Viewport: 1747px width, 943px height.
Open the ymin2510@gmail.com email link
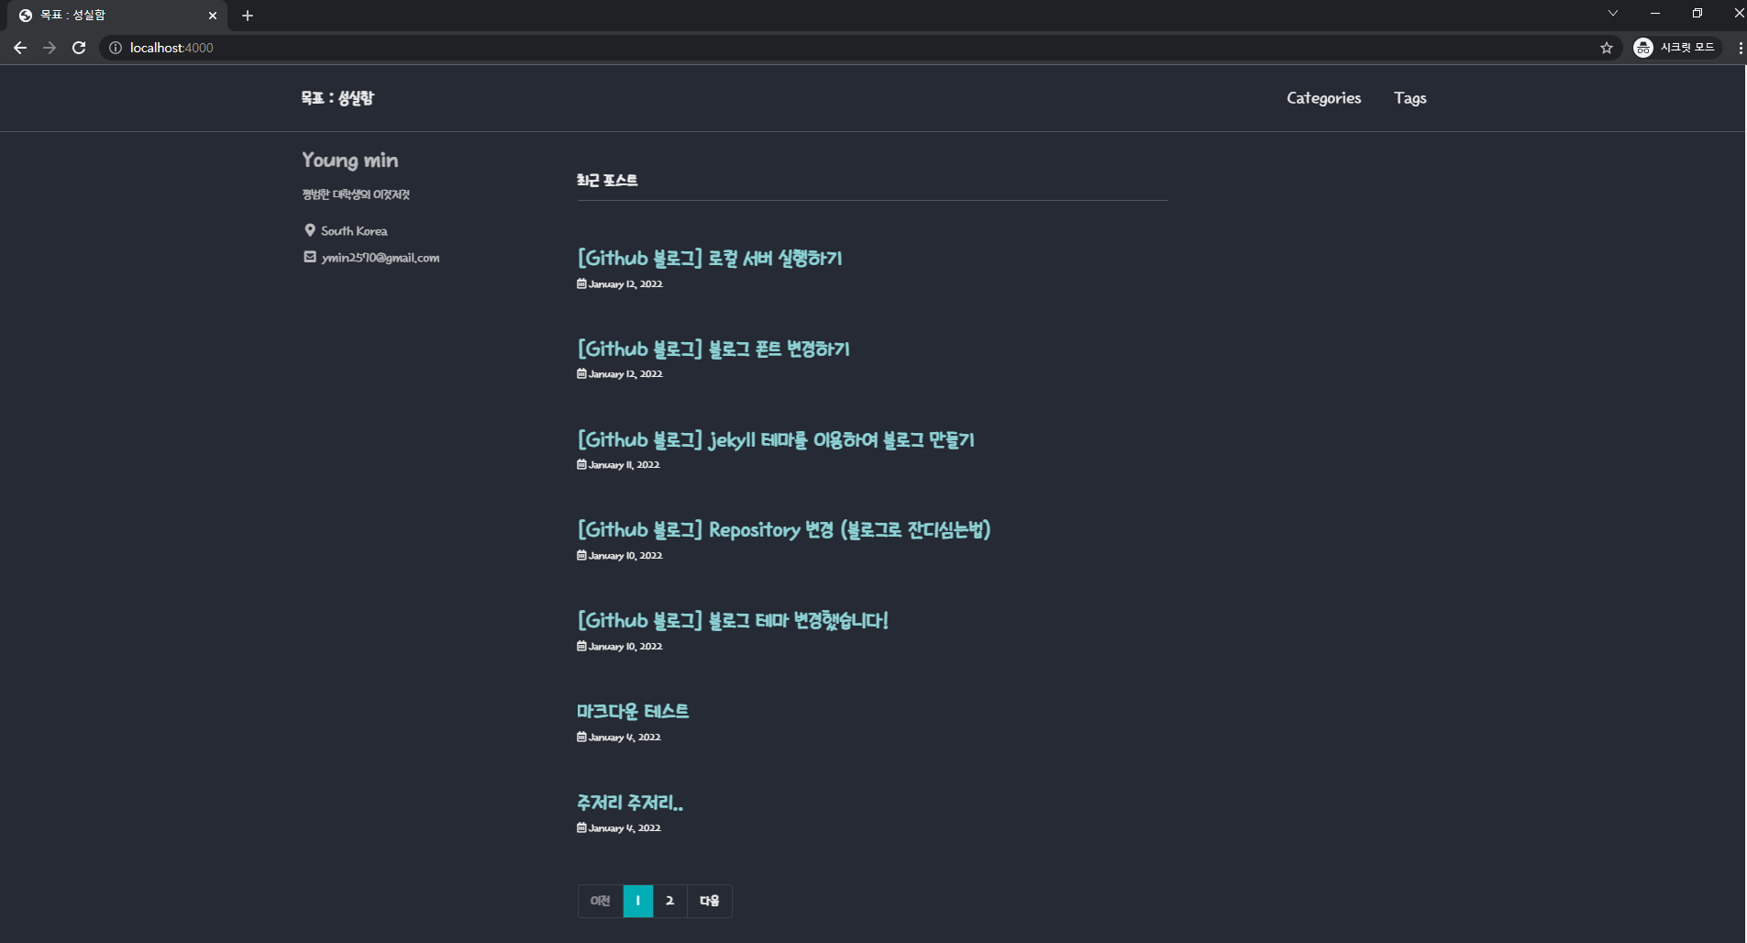point(381,258)
